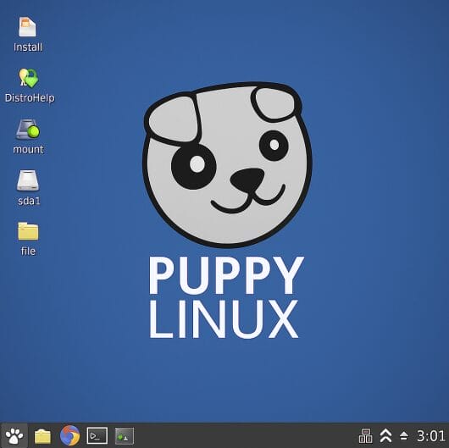
Task: Click the "sda1" label text
Action: coord(29,201)
